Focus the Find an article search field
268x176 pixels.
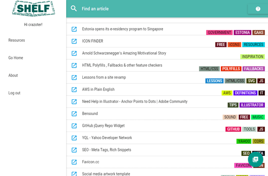pyautogui.click(x=95, y=9)
